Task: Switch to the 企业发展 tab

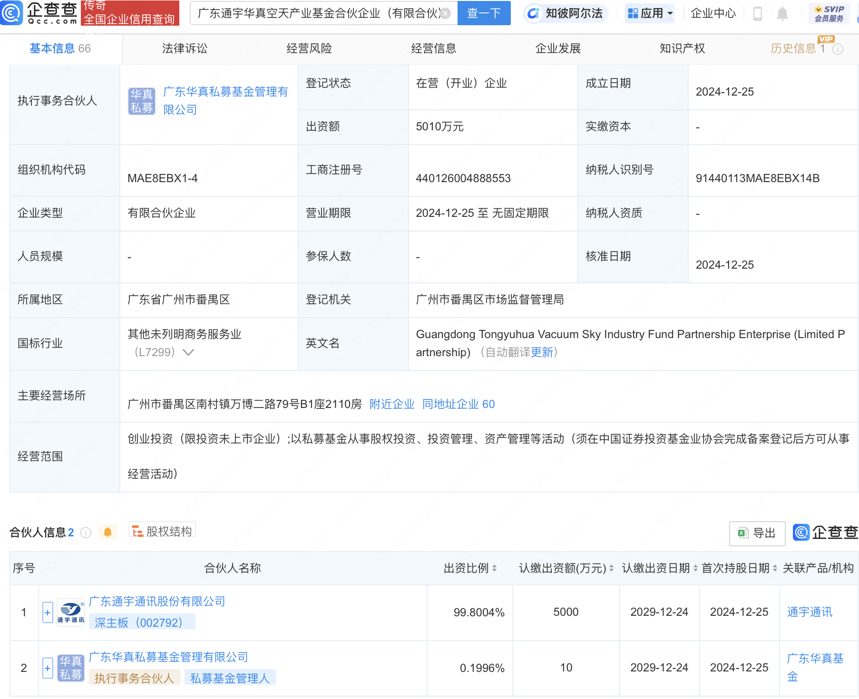Action: coord(558,49)
